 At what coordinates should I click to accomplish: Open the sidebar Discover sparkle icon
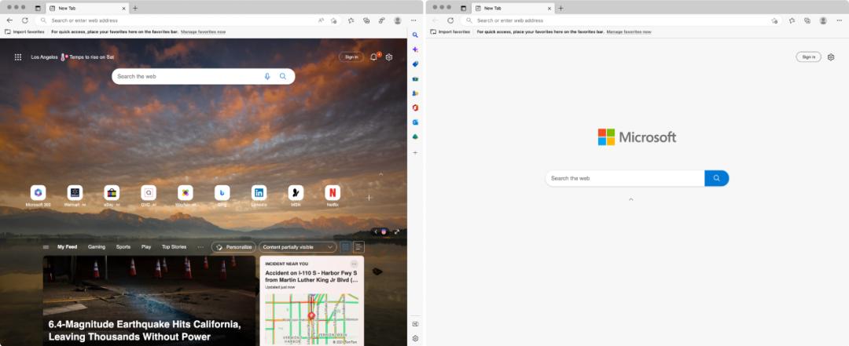[415, 49]
